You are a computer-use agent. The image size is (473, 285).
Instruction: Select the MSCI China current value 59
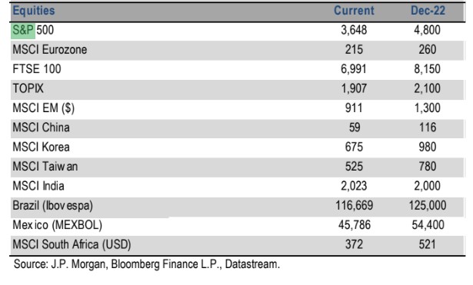click(x=355, y=128)
